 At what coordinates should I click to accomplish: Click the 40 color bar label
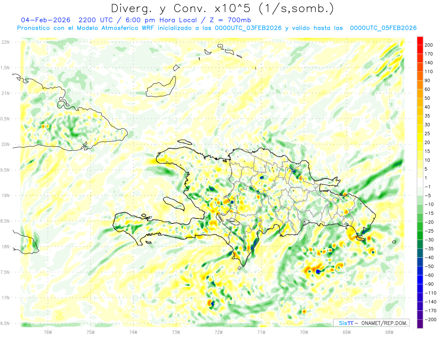(x=428, y=107)
